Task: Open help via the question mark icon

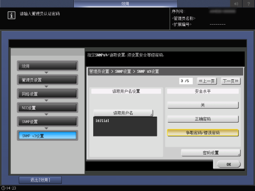Action: coord(249,3)
